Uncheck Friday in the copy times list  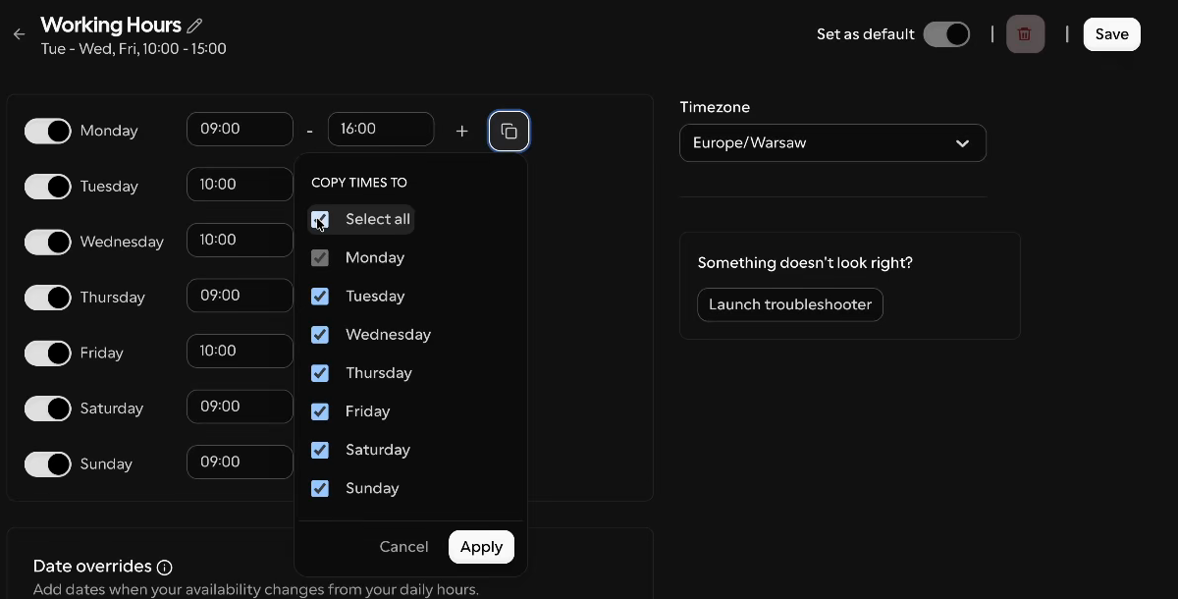pos(320,411)
